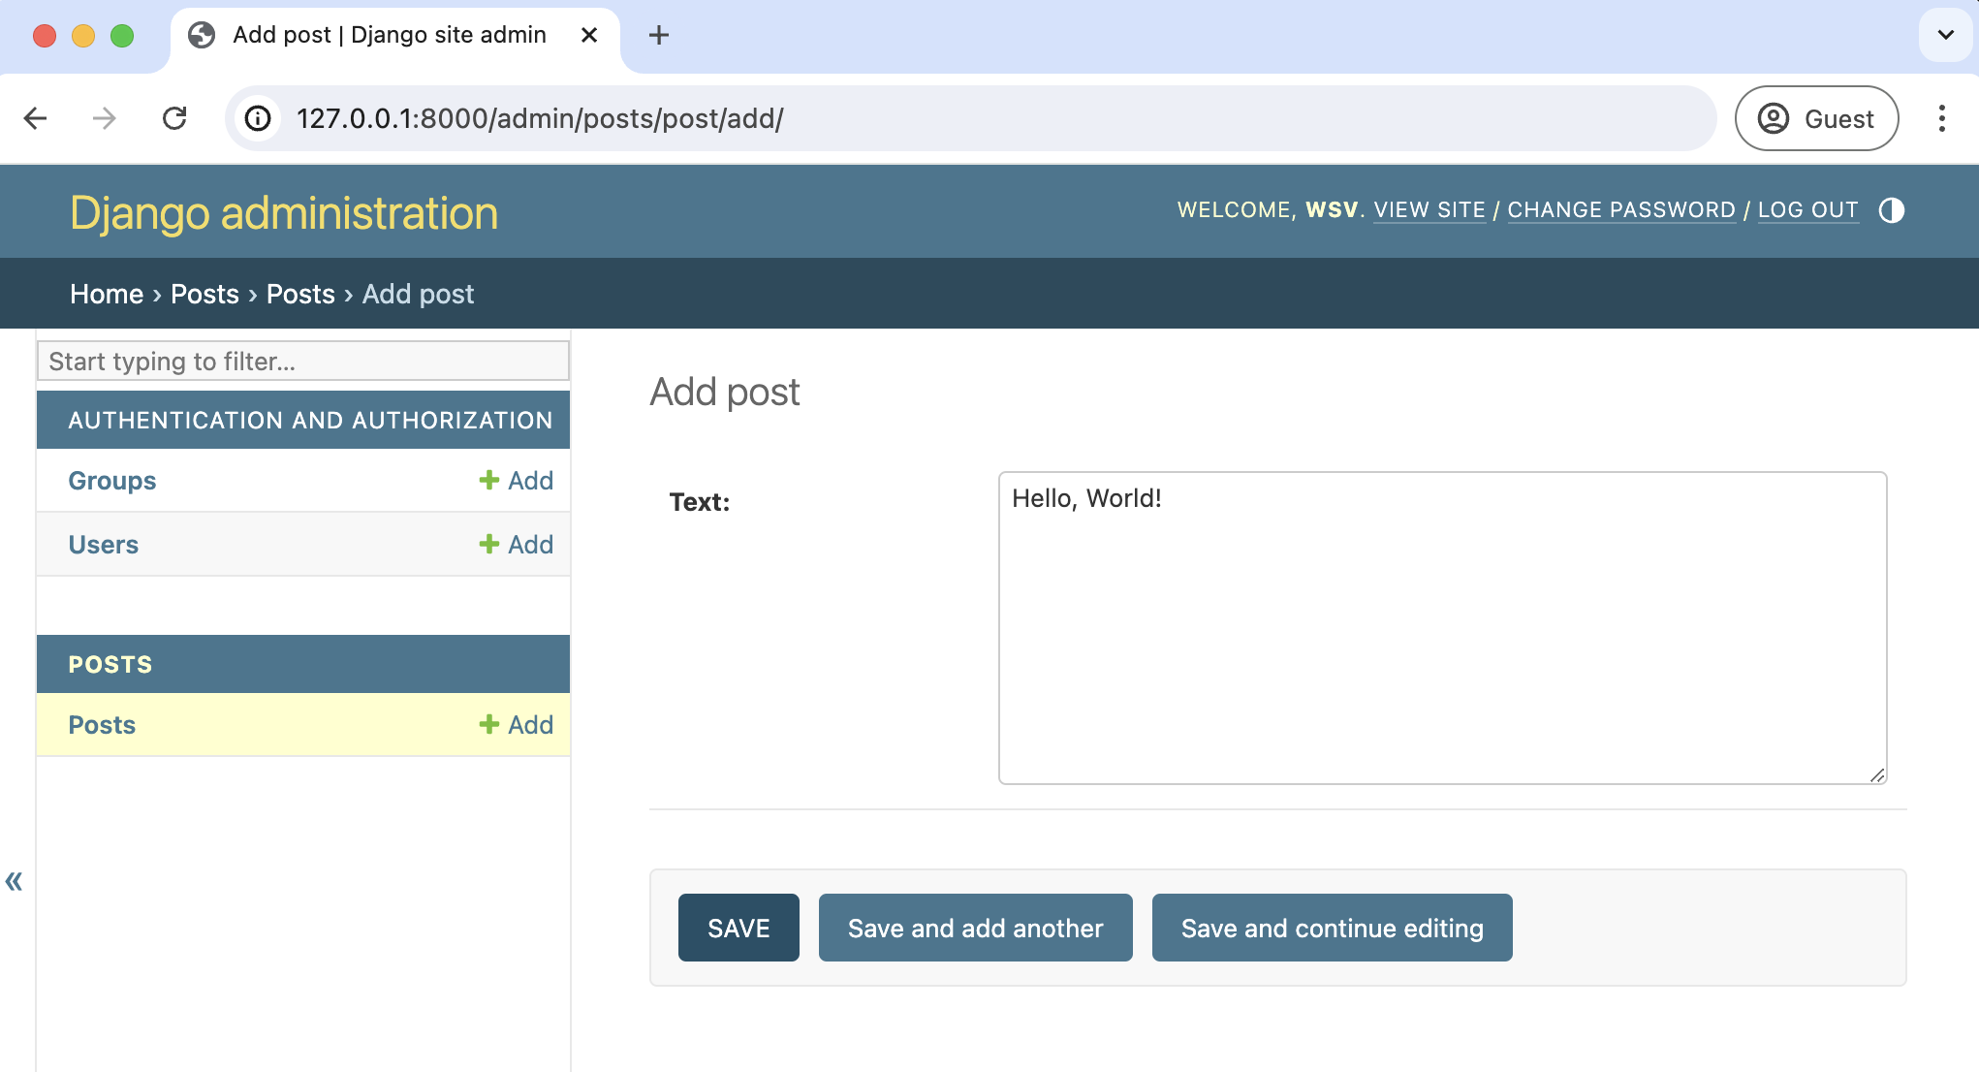Click the info icon in the address bar
1979x1072 pixels.
259,119
